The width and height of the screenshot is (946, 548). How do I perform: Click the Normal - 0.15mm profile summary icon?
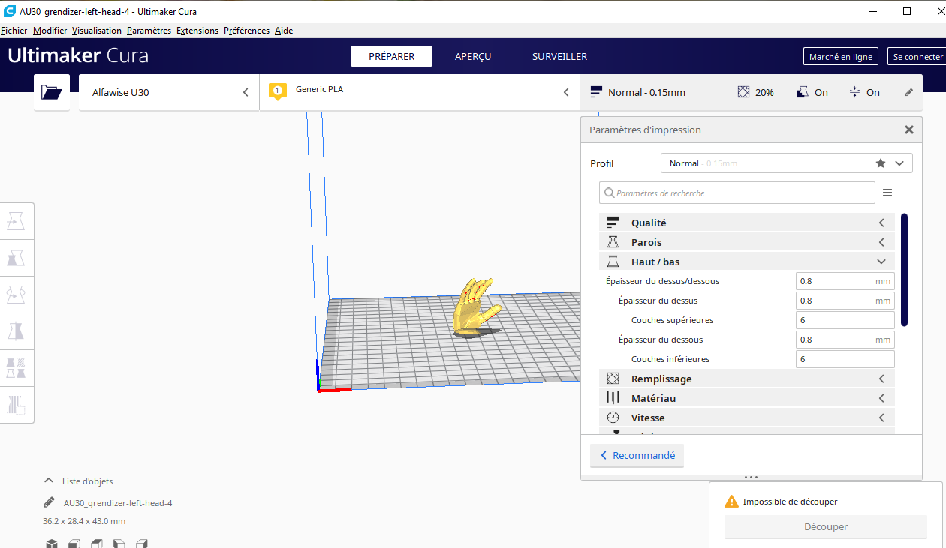pyautogui.click(x=596, y=92)
